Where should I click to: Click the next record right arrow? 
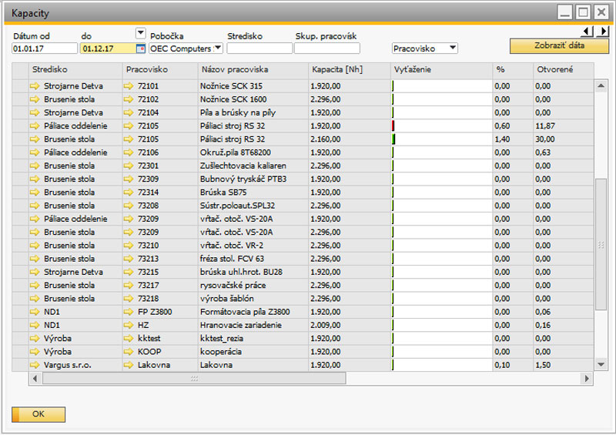coord(603,32)
